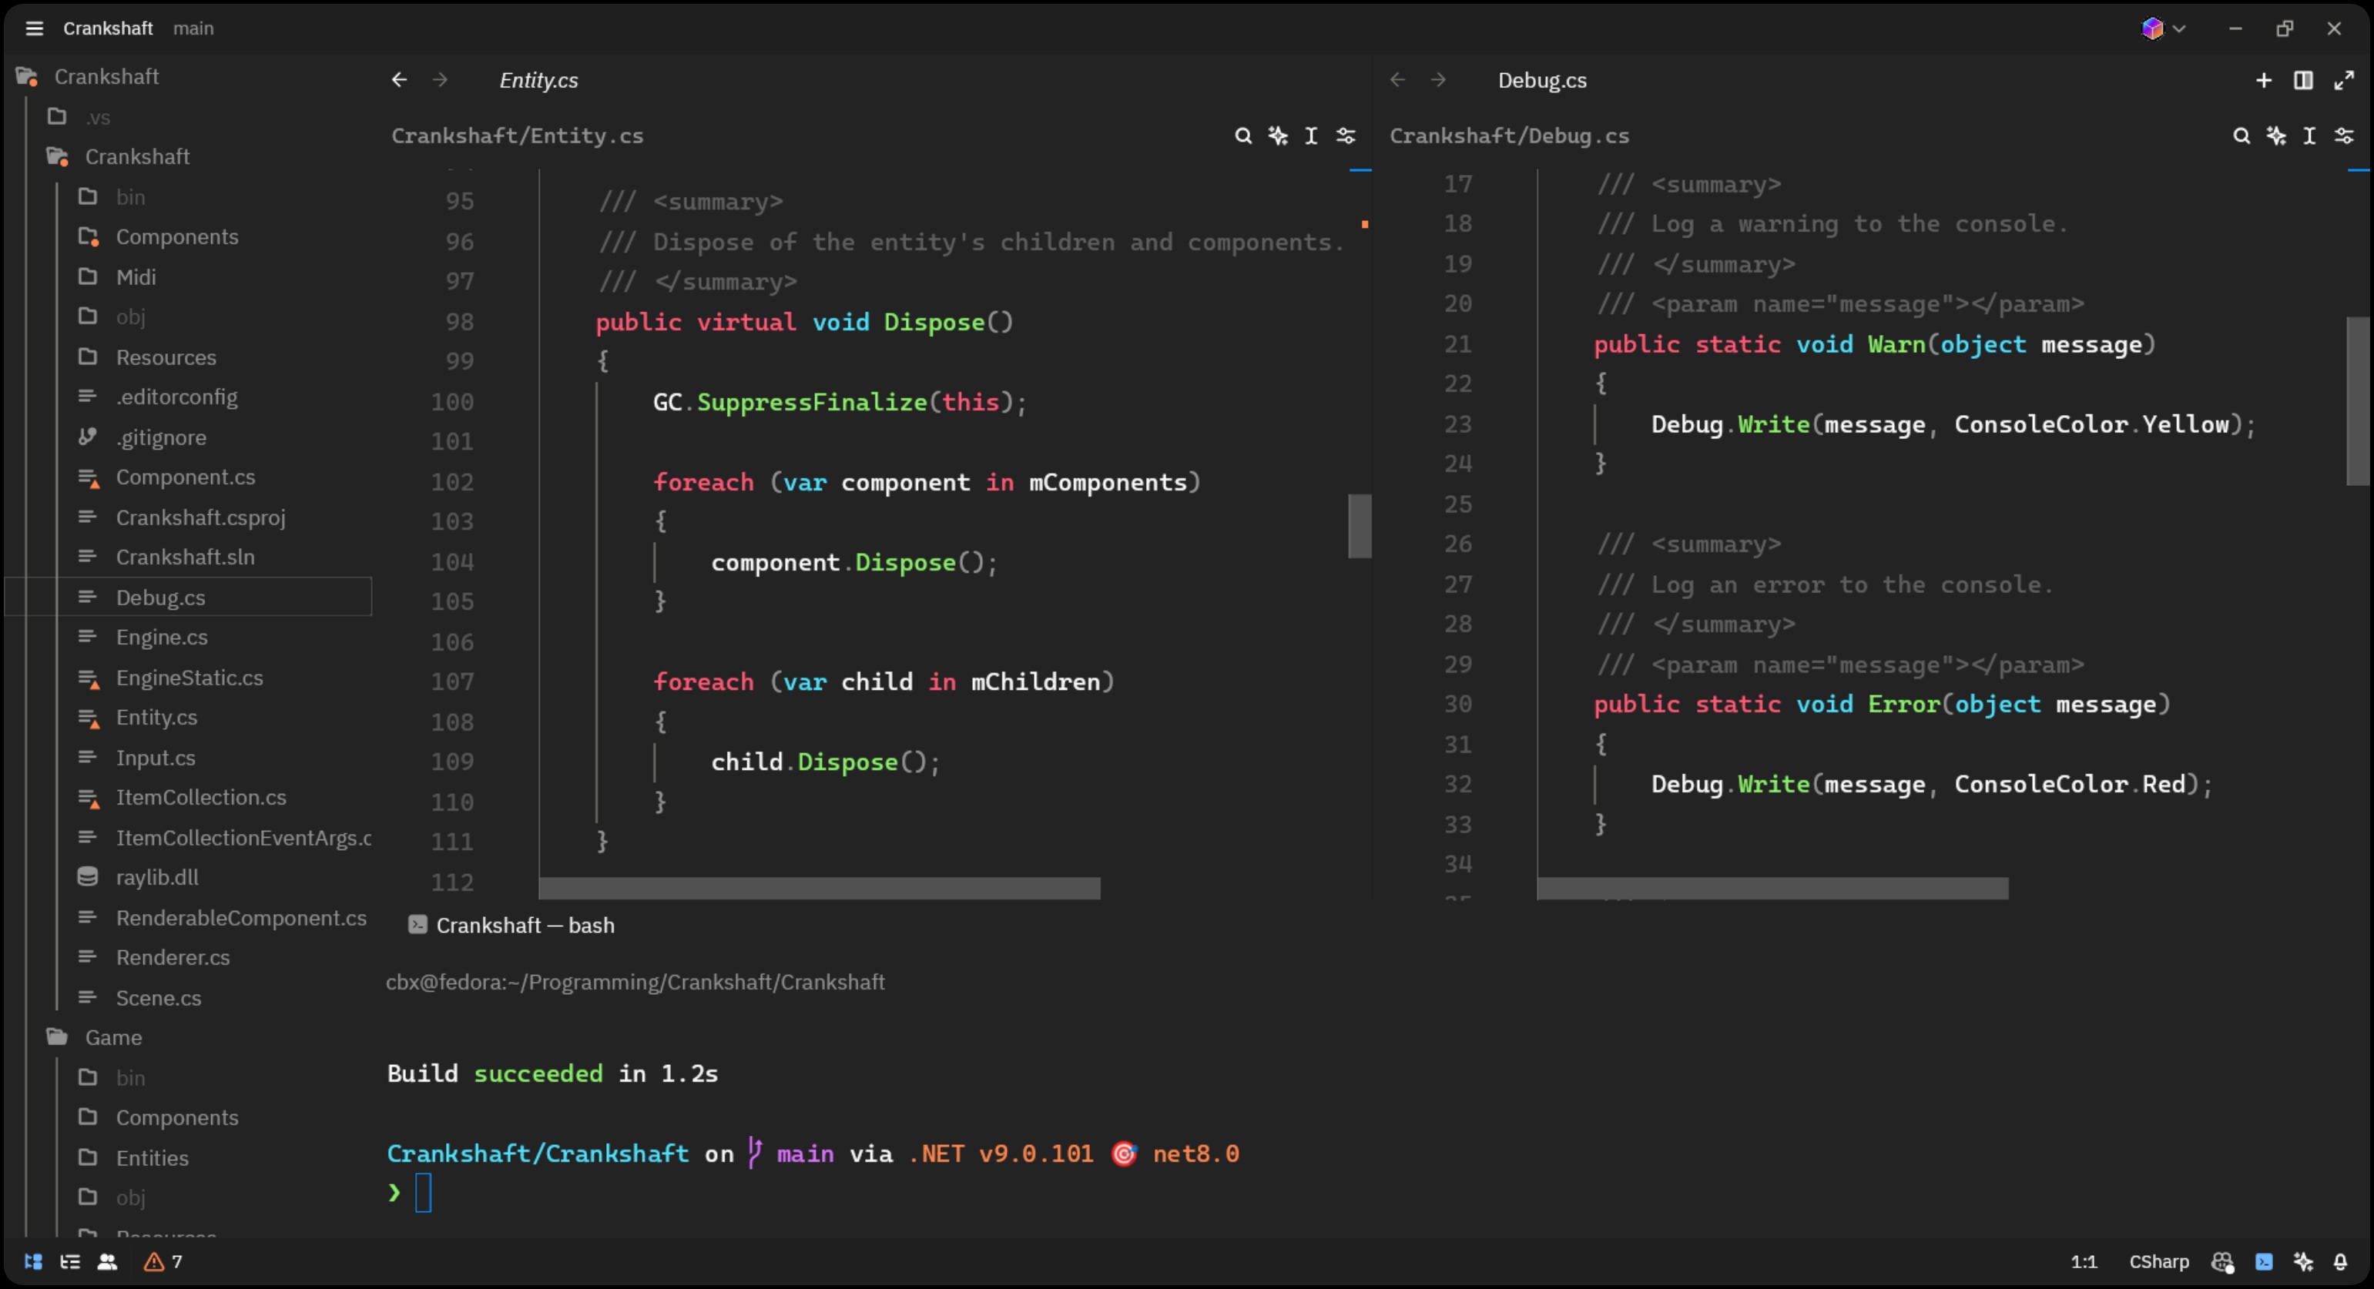Open inline assist in the Entity.cs toolbar
This screenshot has height=1289, width=2374.
click(x=1277, y=136)
